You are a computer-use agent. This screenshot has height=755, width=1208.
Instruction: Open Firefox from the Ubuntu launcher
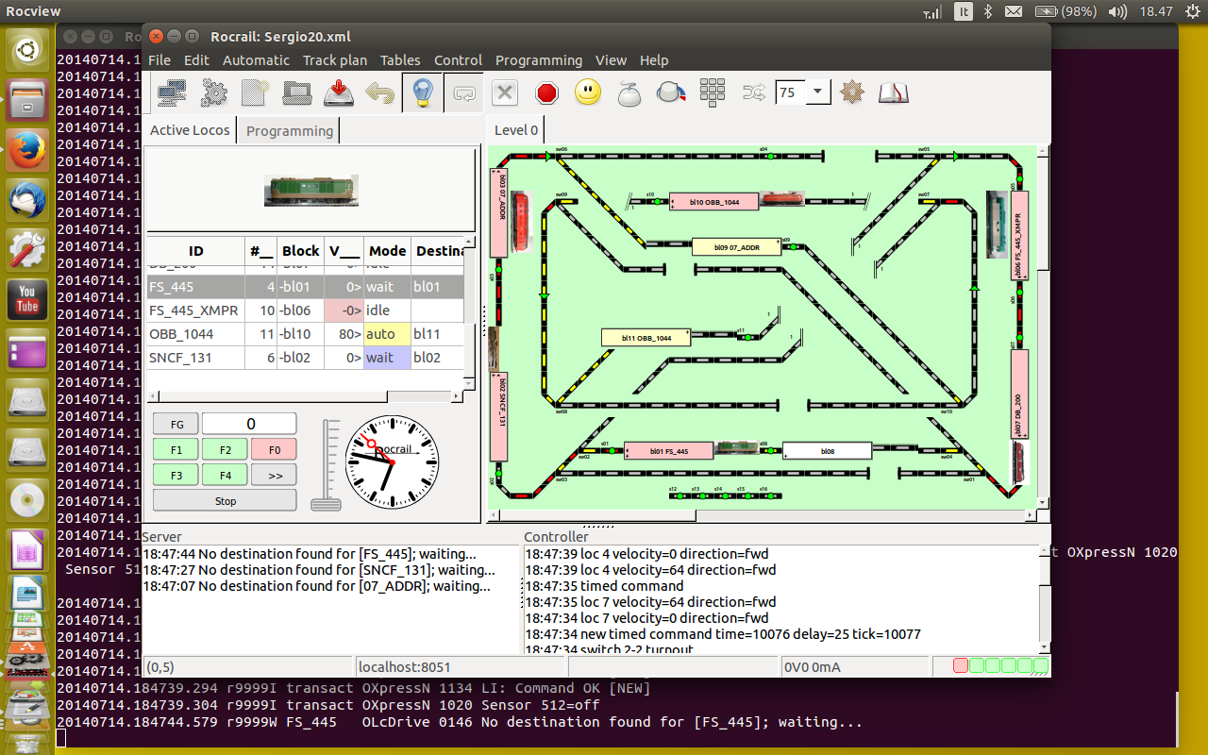coord(27,150)
